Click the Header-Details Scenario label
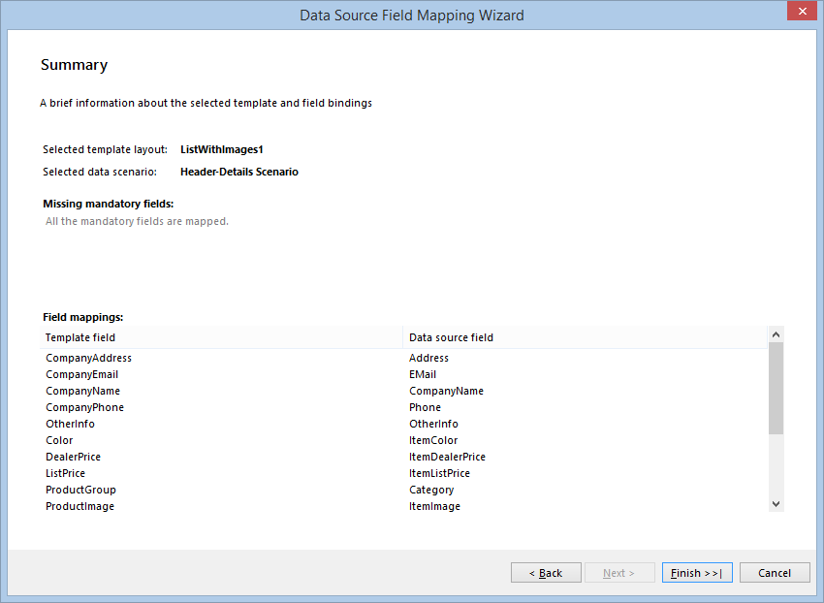 click(x=239, y=172)
